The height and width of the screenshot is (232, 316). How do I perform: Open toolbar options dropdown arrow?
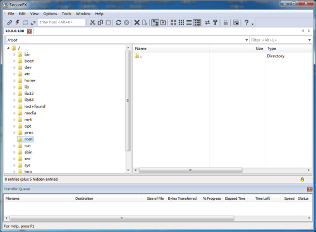point(252,24)
